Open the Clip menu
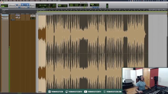 24,1
